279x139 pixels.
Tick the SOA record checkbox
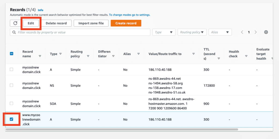coord(11,104)
